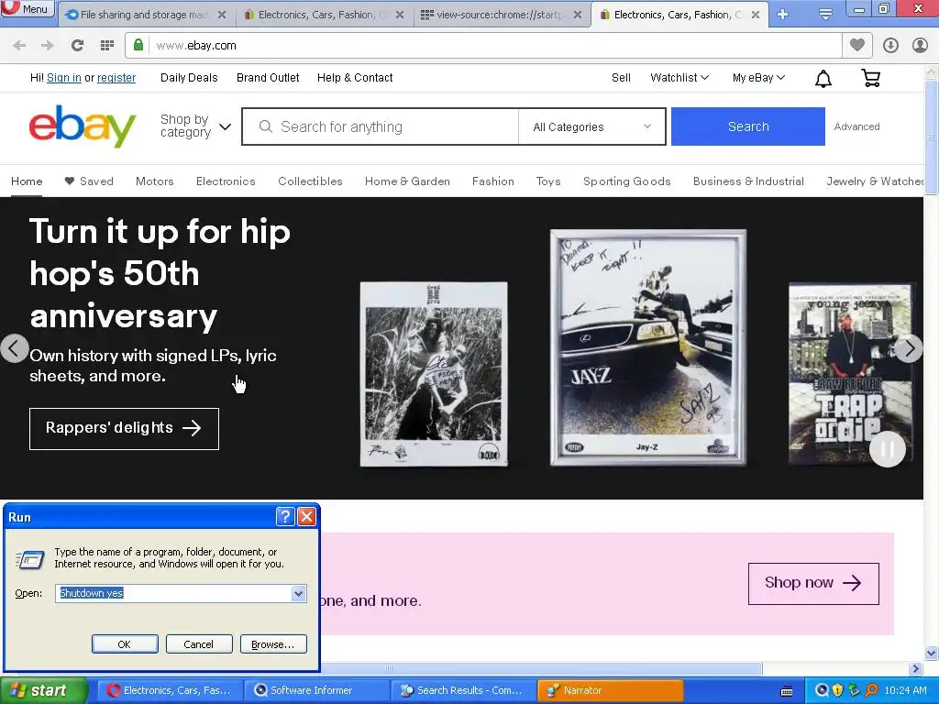
Task: Open the Toys category
Action: pyautogui.click(x=548, y=181)
